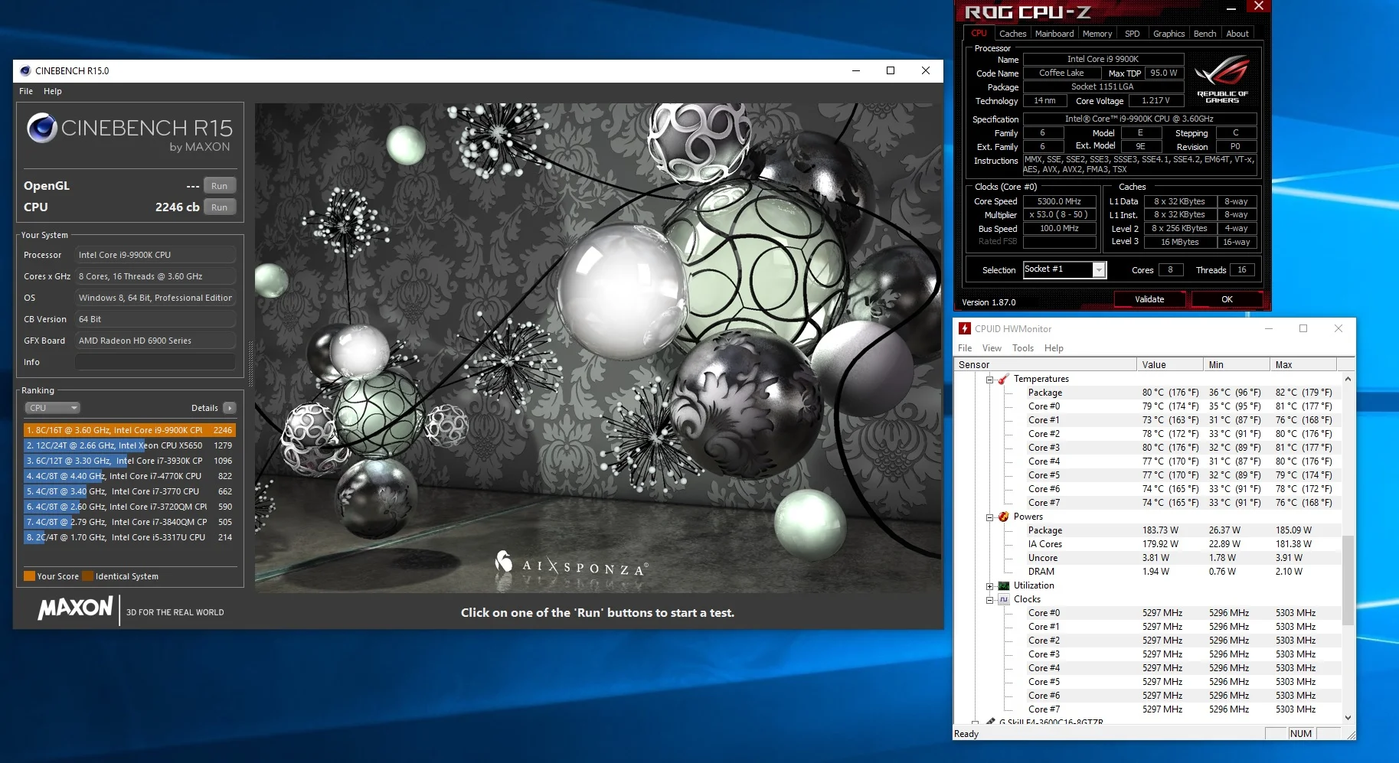Open About tab in CPU-Z
The width and height of the screenshot is (1399, 763).
(1237, 34)
